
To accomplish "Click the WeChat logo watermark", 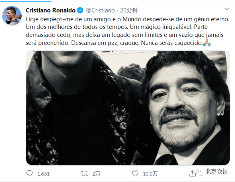I will coord(199,172).
